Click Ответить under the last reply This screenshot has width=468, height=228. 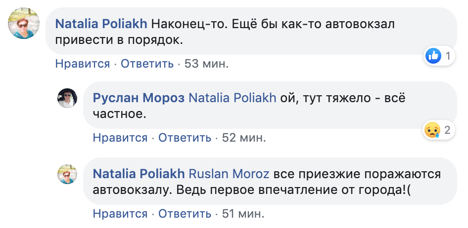(185, 214)
